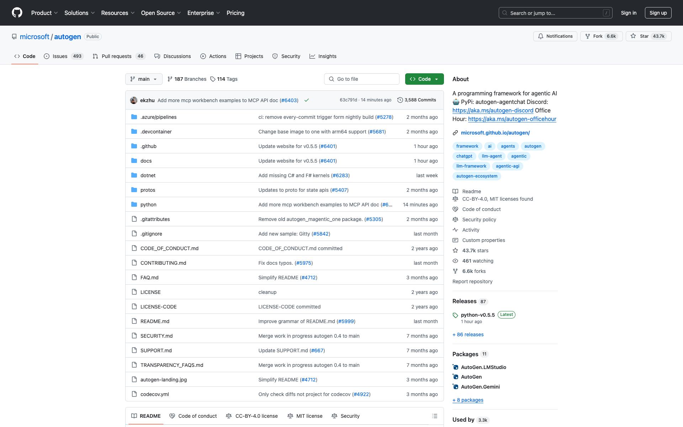The width and height of the screenshot is (683, 427).
Task: Open commit history clock icon
Action: pos(400,100)
